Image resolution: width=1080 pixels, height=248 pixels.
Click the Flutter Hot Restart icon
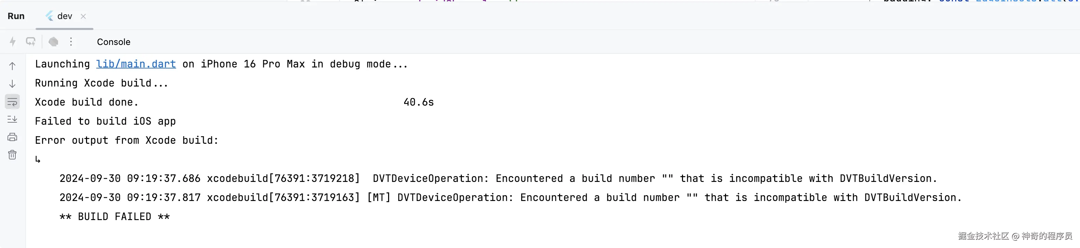[31, 42]
